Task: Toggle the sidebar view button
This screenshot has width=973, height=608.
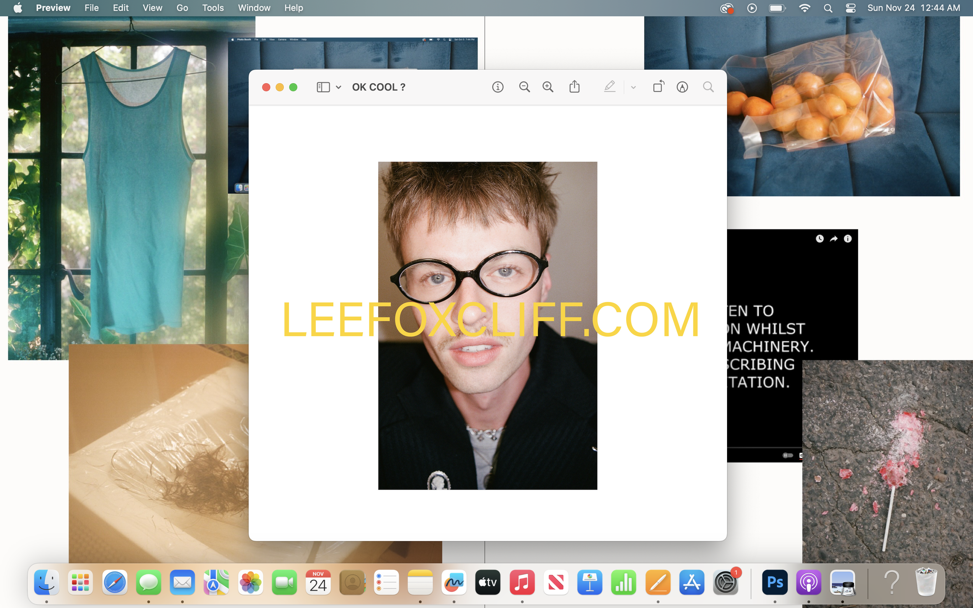Action: coord(323,87)
